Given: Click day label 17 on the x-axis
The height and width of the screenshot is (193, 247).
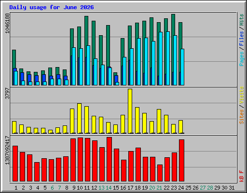Looking at the screenshot, I should [x=130, y=188].
